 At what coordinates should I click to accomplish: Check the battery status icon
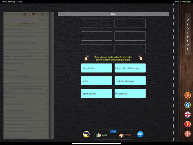189,2
